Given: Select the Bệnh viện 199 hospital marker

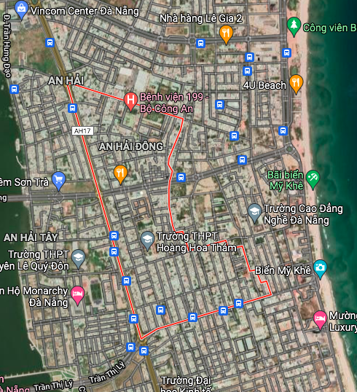Looking at the screenshot, I should [x=130, y=101].
